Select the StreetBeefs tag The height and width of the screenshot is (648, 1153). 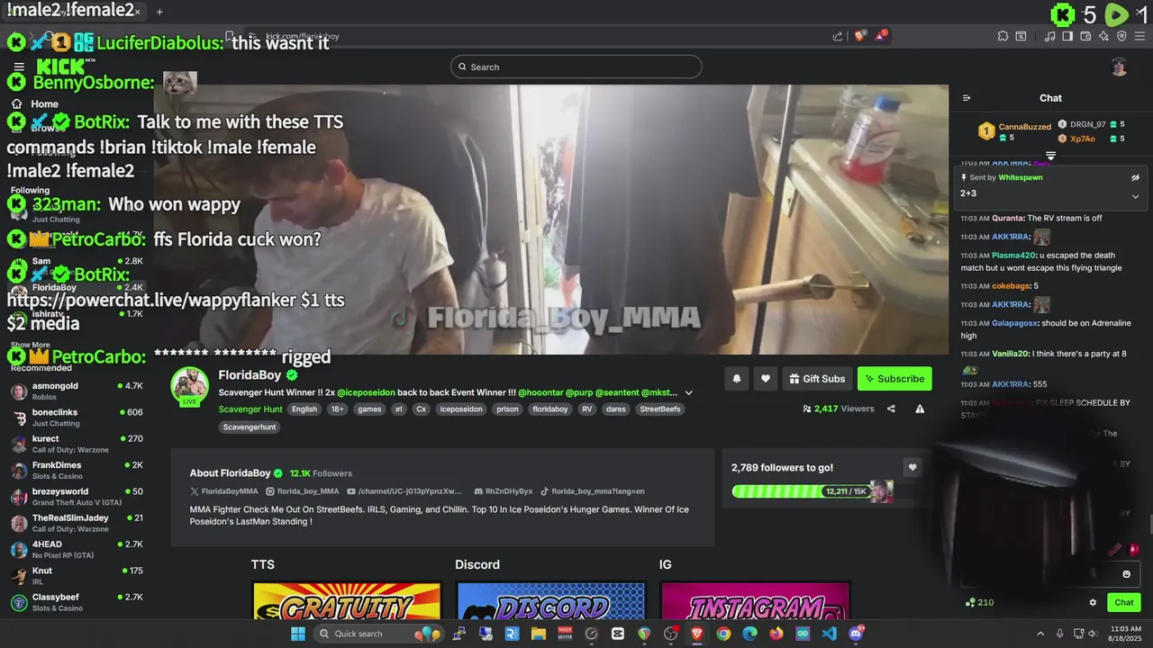(660, 409)
